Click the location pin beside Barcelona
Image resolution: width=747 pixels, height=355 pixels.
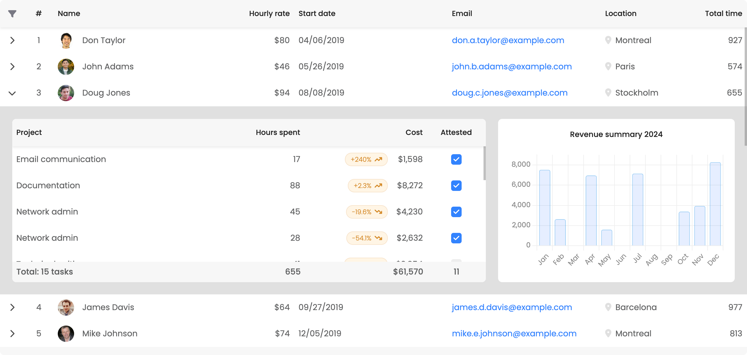(608, 307)
